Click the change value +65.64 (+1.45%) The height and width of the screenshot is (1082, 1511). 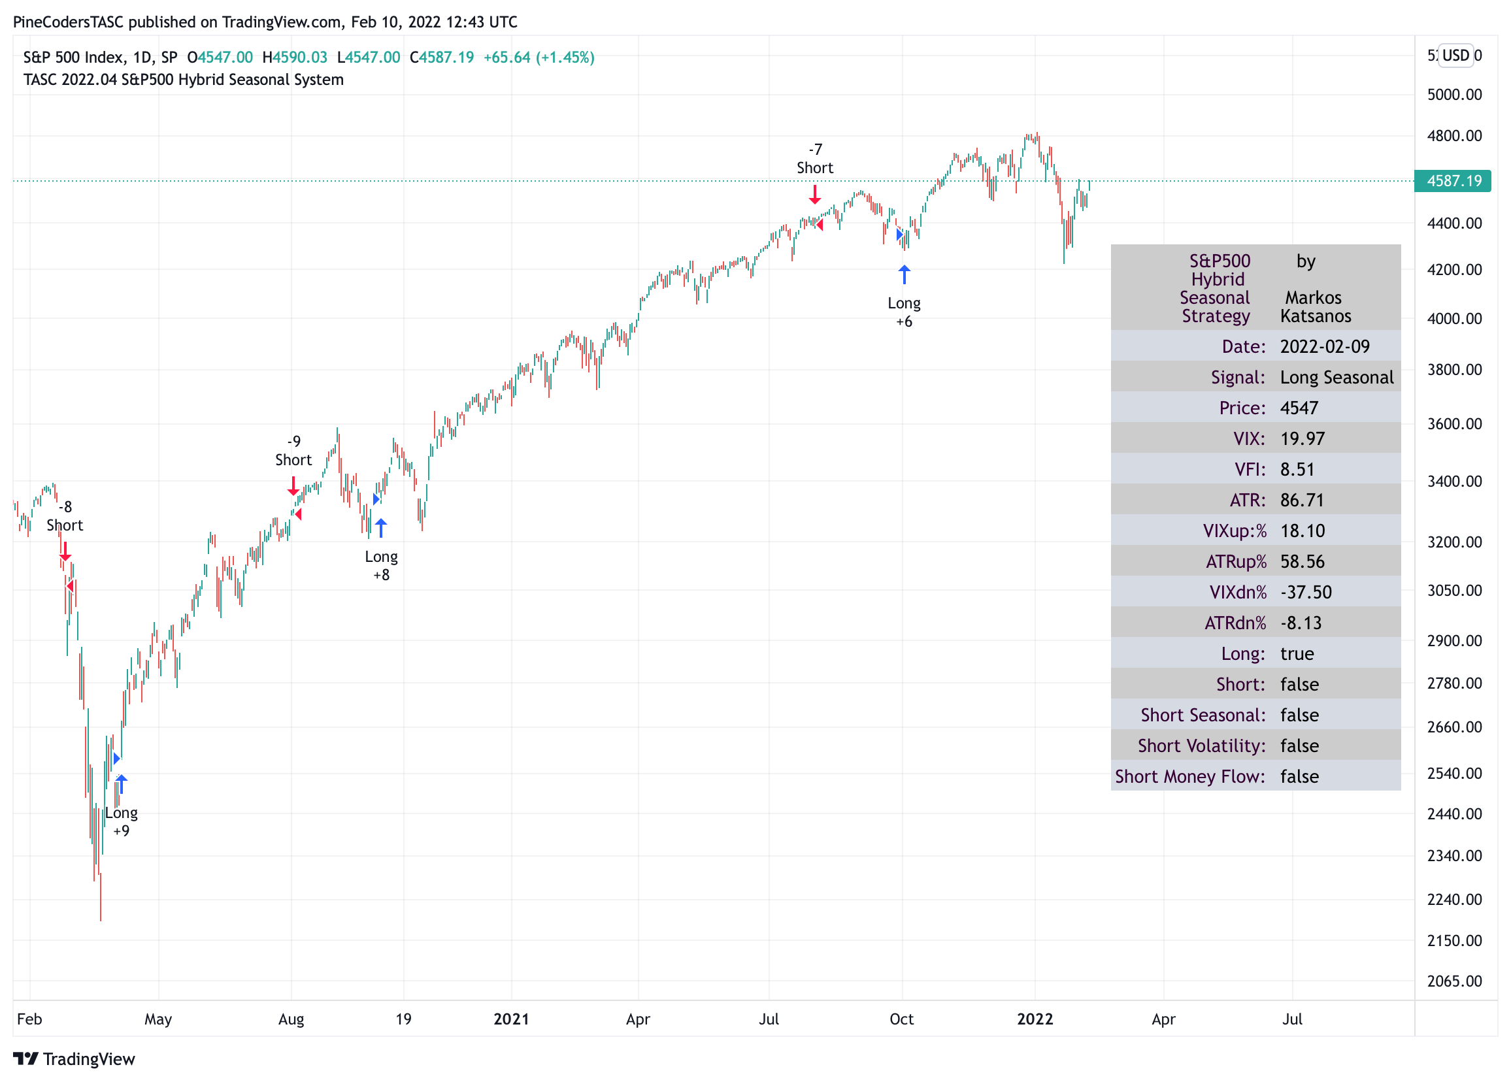click(x=539, y=57)
